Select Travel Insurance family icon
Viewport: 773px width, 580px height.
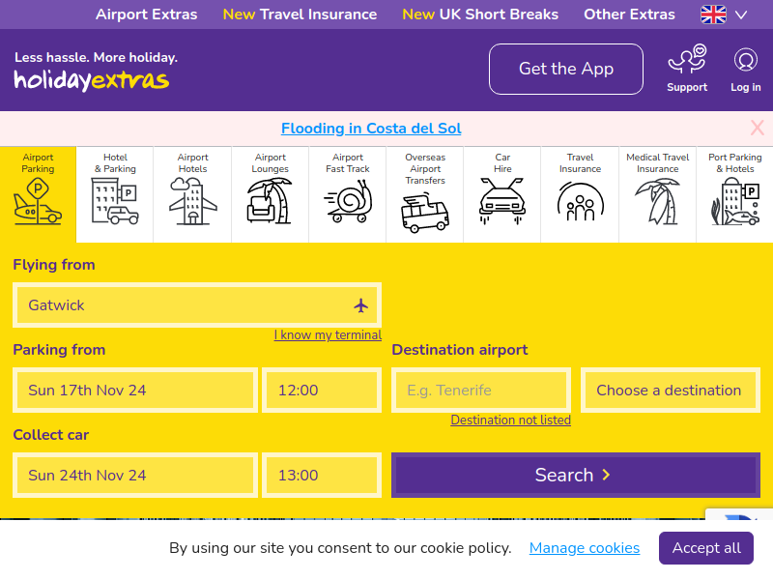(x=581, y=201)
